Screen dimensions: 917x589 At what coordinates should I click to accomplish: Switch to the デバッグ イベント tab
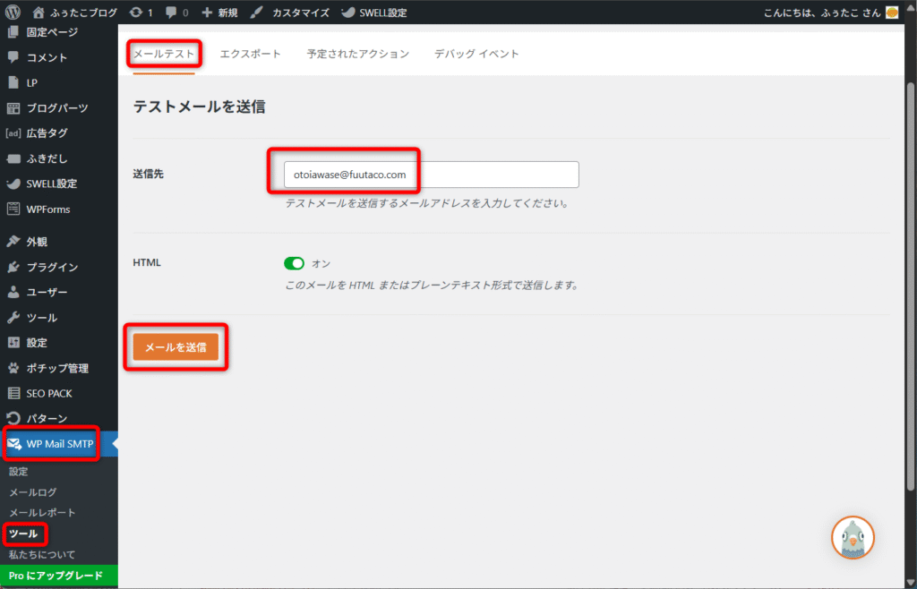476,54
